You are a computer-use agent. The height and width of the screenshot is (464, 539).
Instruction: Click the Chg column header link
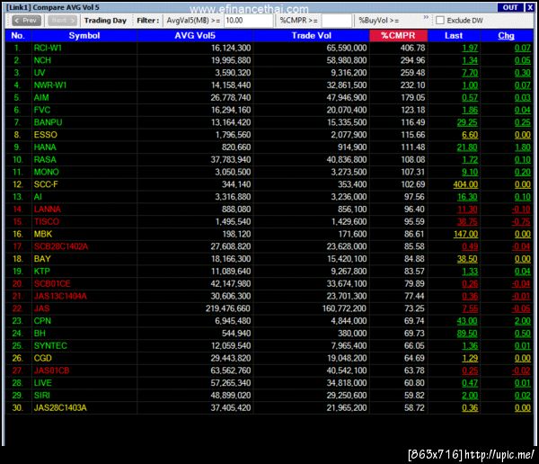(506, 36)
